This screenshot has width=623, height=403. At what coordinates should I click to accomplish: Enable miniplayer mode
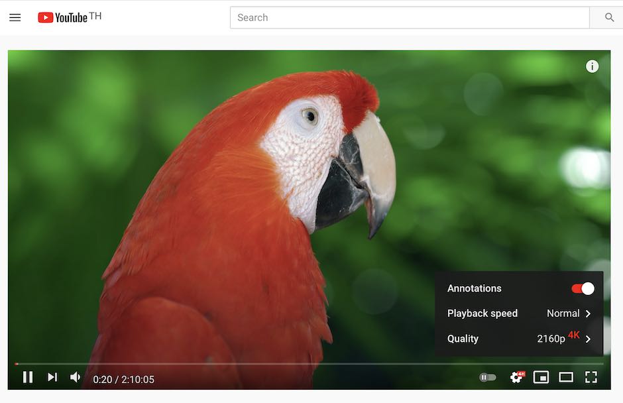pos(541,376)
